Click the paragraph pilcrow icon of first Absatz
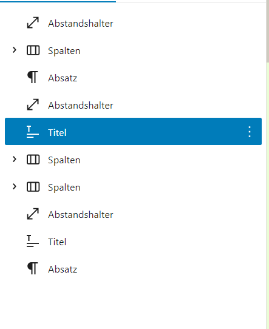269x329 pixels. 33,77
